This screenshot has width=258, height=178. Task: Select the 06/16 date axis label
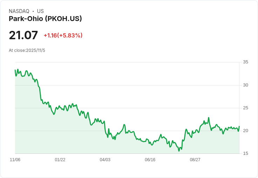coord(150,160)
